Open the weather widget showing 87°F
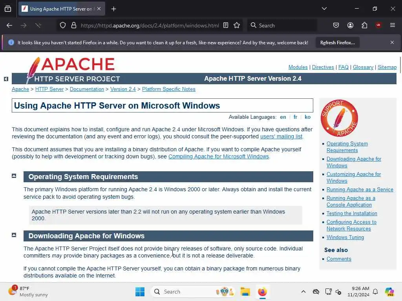The image size is (402, 301). coord(28,292)
